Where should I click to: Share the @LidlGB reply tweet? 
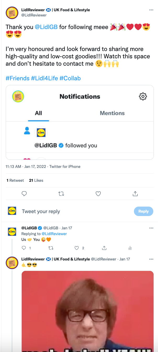(x=104, y=248)
